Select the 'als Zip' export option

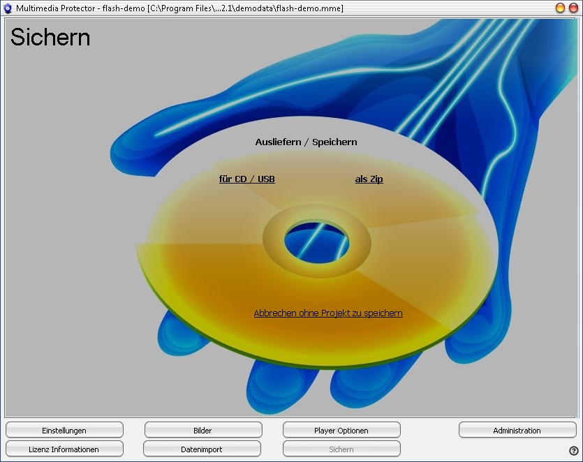click(369, 179)
